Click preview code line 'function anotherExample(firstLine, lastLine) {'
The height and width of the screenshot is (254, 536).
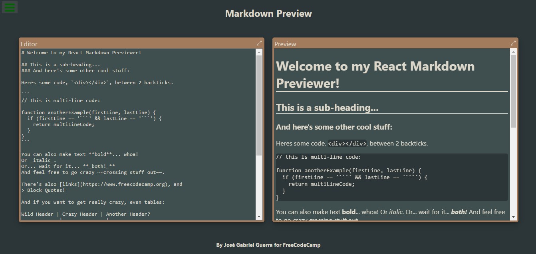(348, 171)
